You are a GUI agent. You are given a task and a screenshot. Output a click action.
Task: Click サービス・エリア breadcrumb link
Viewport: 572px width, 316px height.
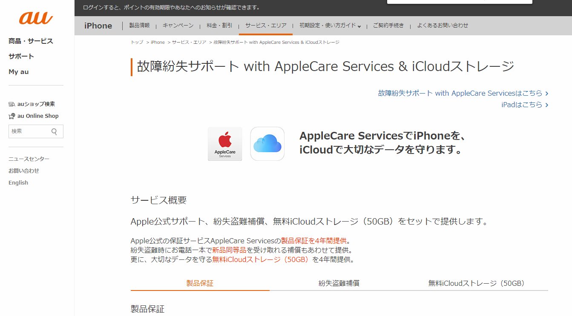189,43
